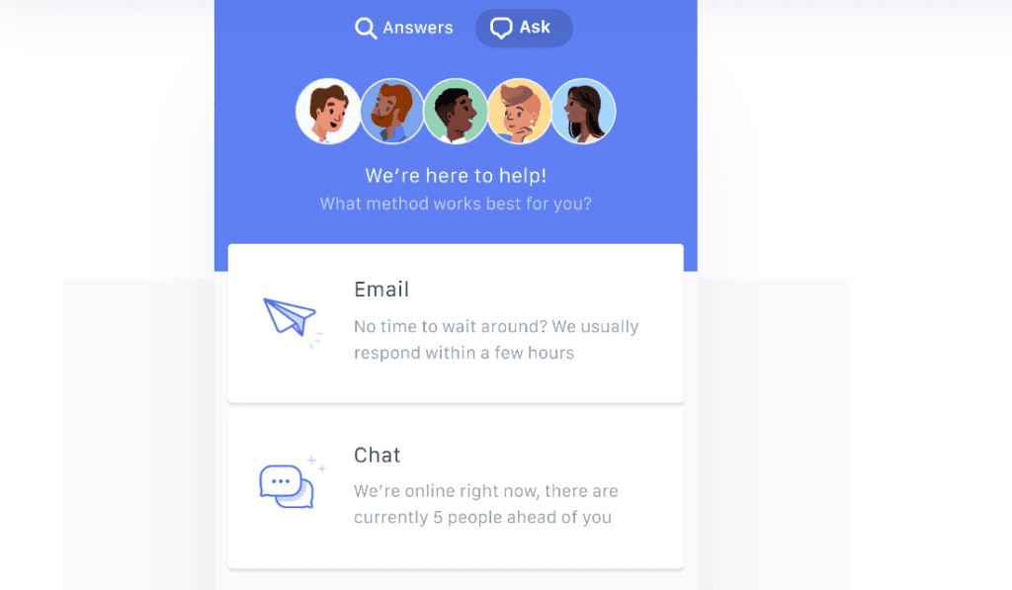
Task: Click the "We're here to help!" heading
Action: (456, 176)
